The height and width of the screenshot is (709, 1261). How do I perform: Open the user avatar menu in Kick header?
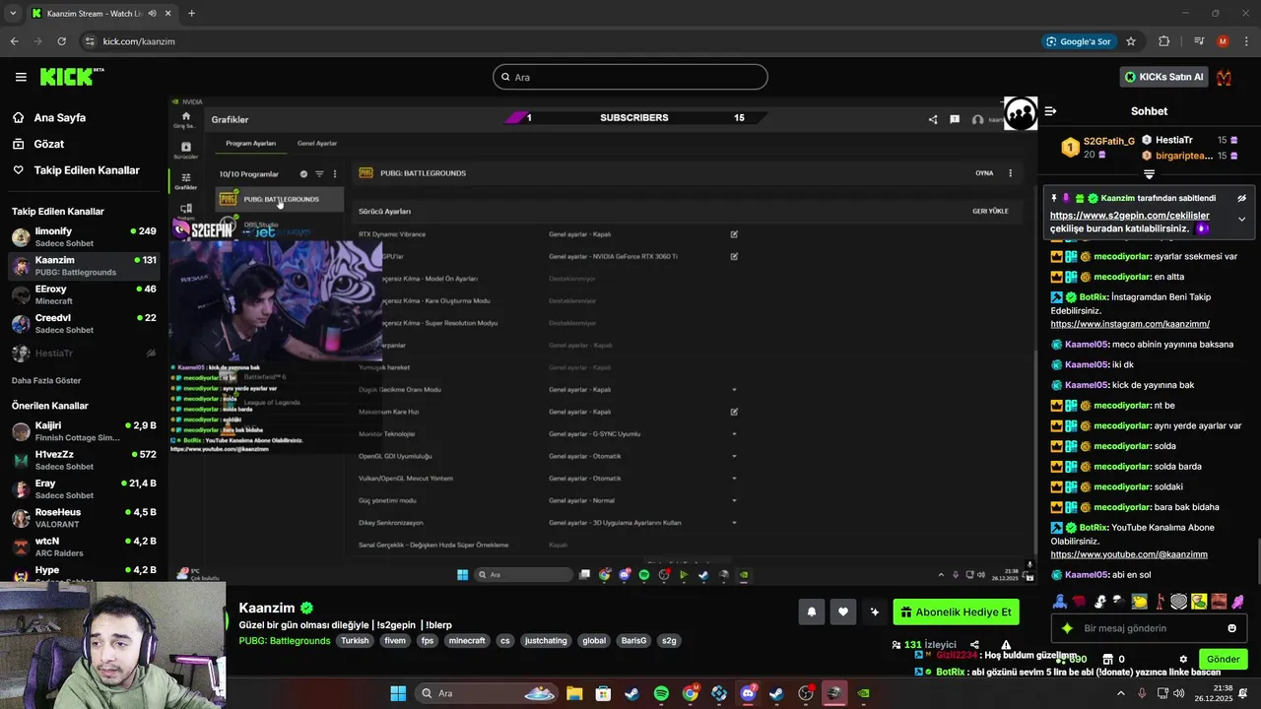[x=1225, y=77]
